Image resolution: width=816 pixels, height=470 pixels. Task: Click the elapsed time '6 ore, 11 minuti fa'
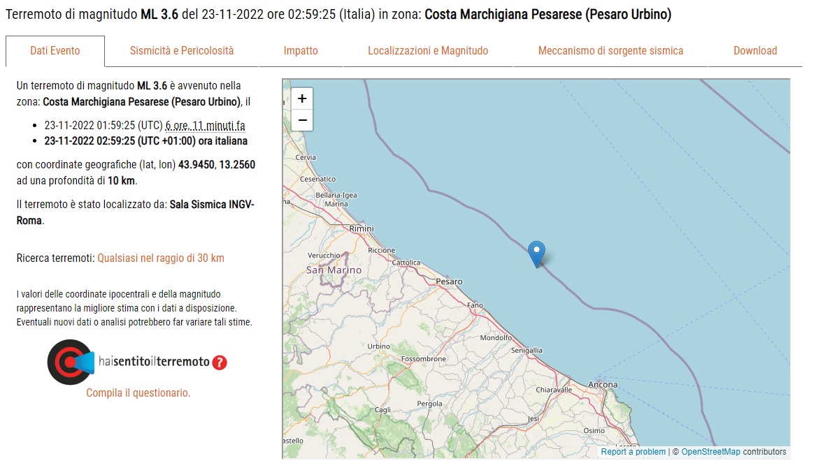point(205,126)
